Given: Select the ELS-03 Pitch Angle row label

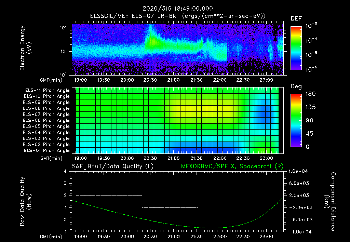Looking at the screenshot, I should (46, 138).
